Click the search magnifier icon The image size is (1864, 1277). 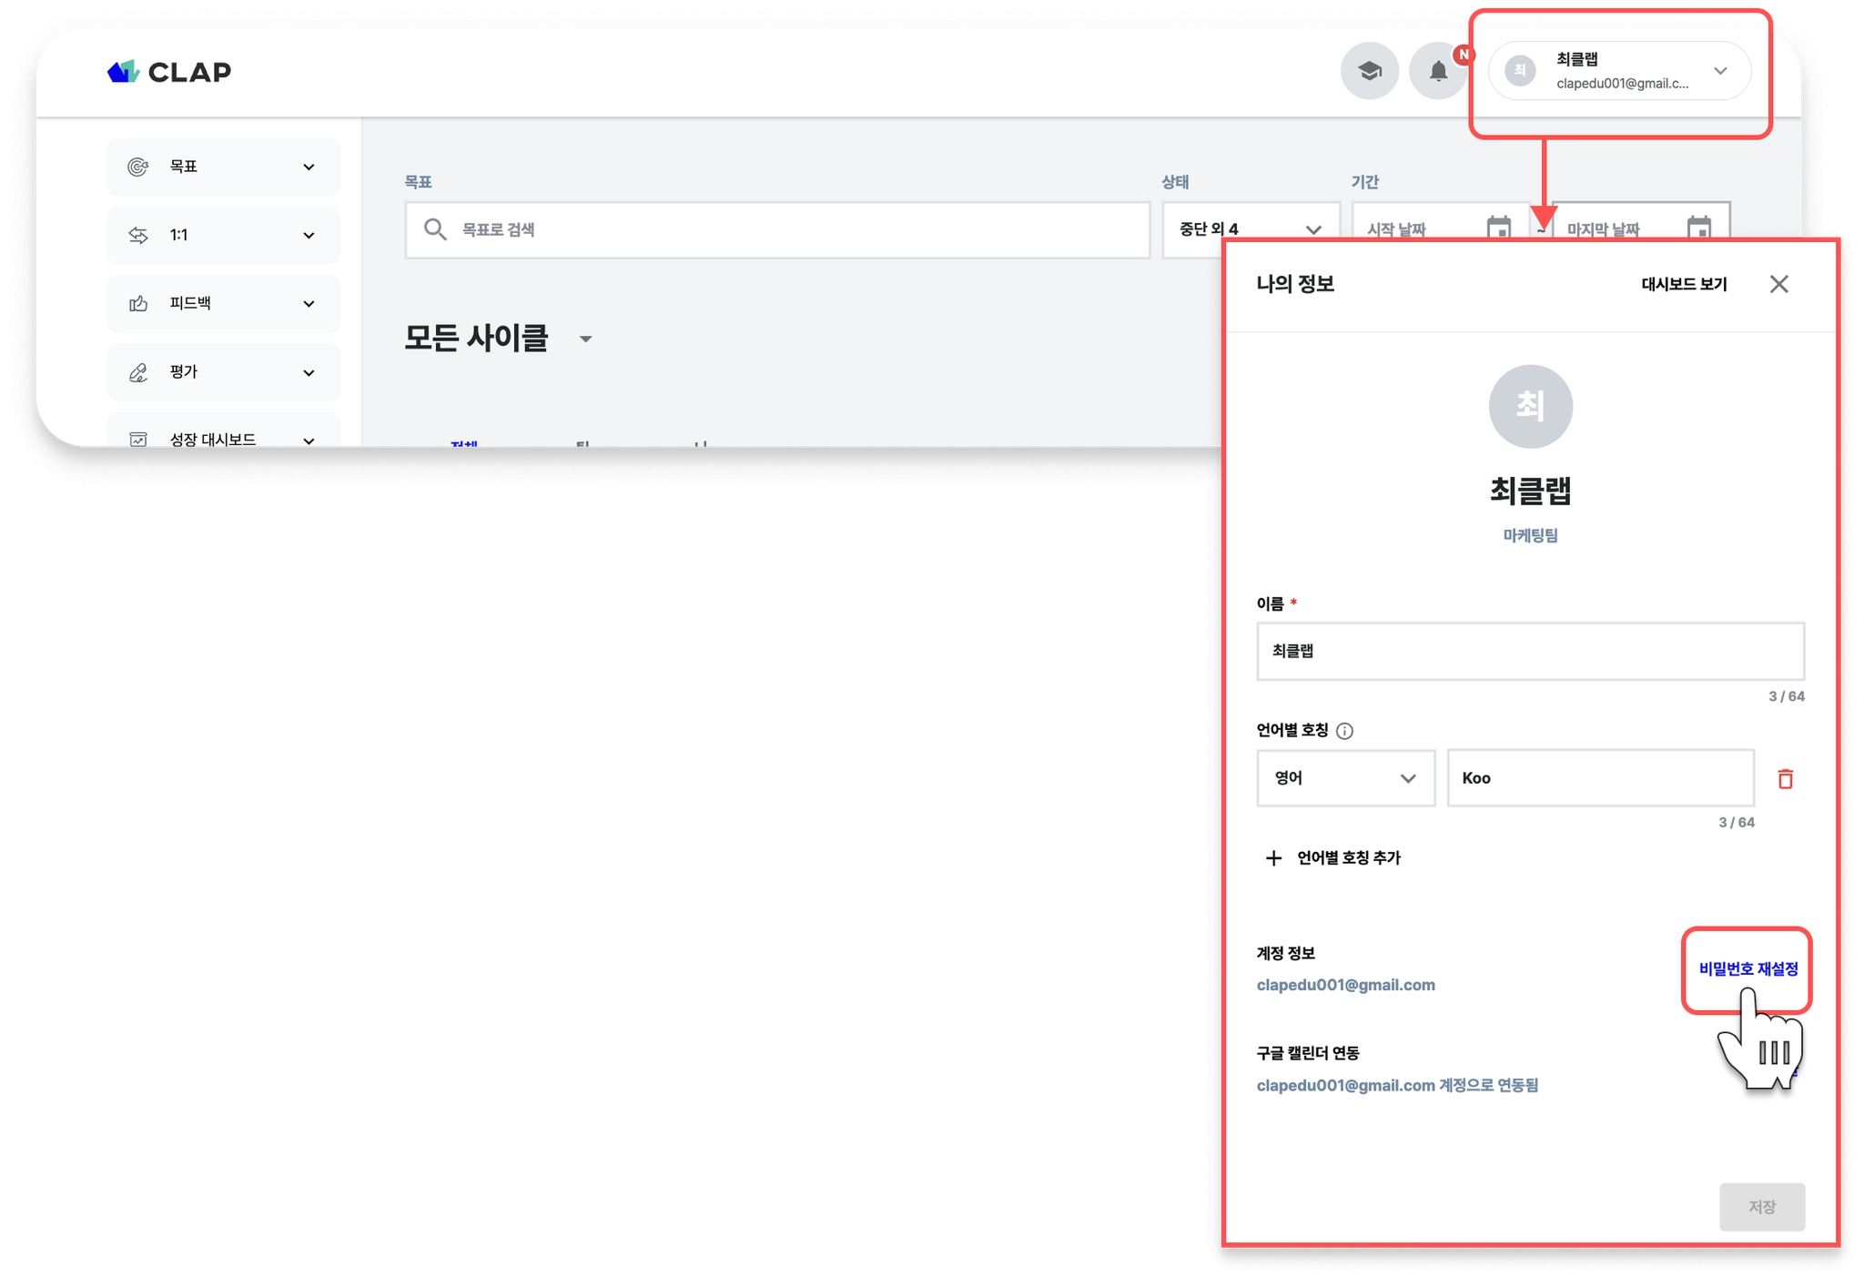click(435, 229)
